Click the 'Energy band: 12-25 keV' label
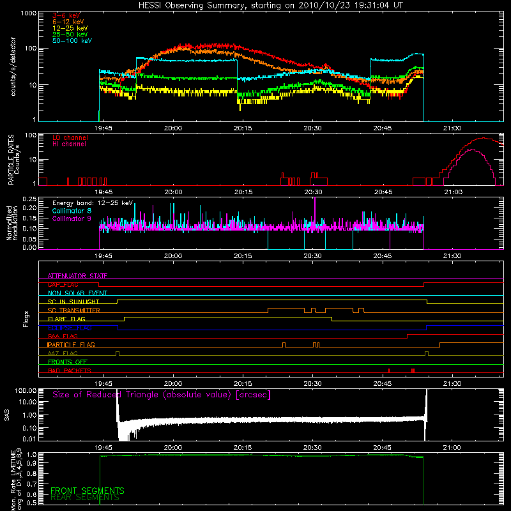The image size is (511, 511). pos(93,203)
